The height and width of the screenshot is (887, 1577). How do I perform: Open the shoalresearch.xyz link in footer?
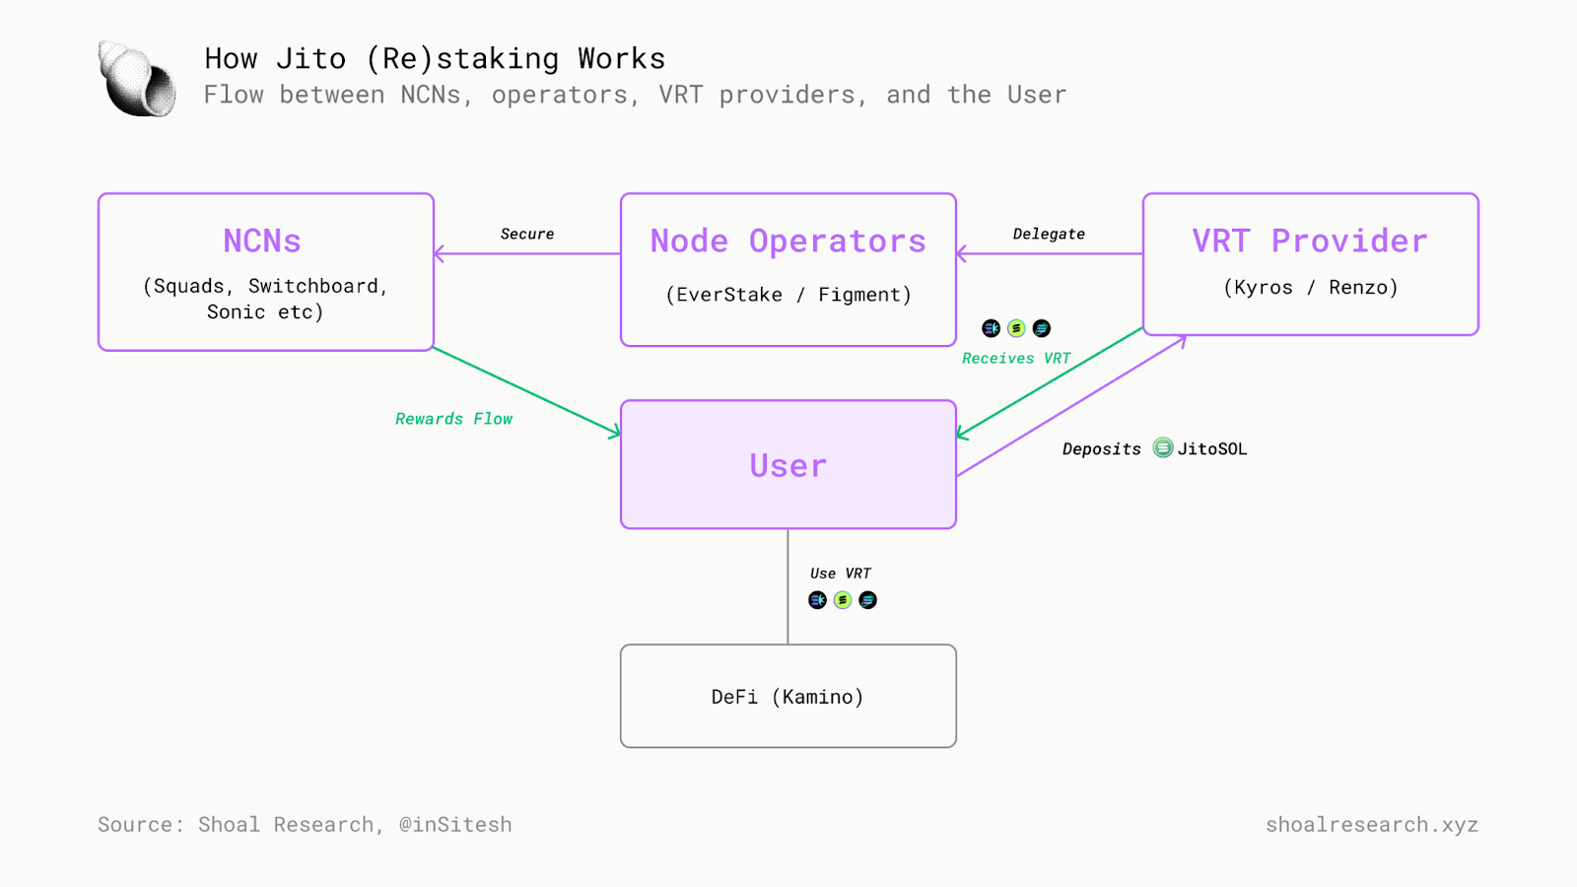click(1372, 824)
